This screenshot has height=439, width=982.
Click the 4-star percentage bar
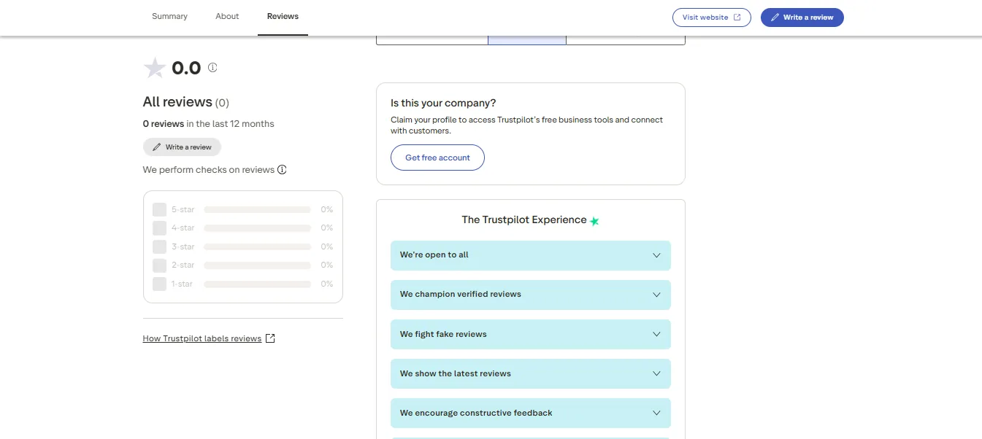257,228
